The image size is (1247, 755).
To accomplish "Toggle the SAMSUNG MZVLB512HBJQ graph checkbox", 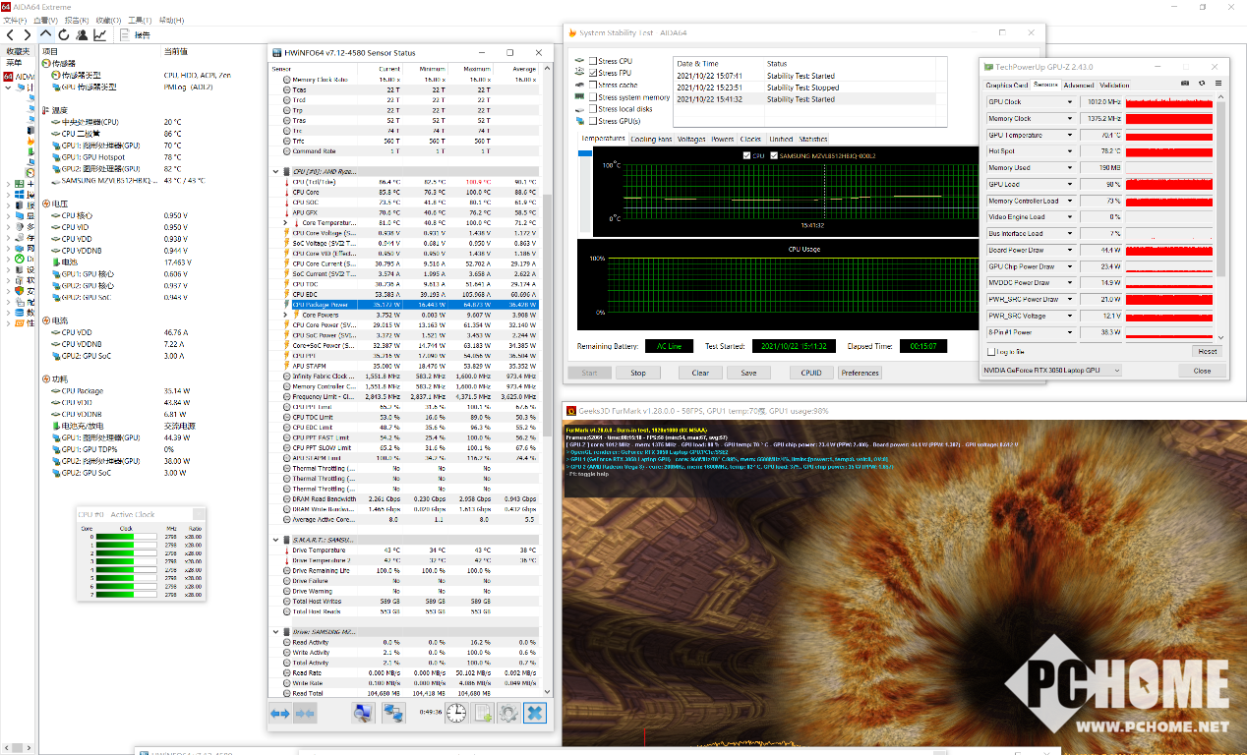I will click(774, 155).
